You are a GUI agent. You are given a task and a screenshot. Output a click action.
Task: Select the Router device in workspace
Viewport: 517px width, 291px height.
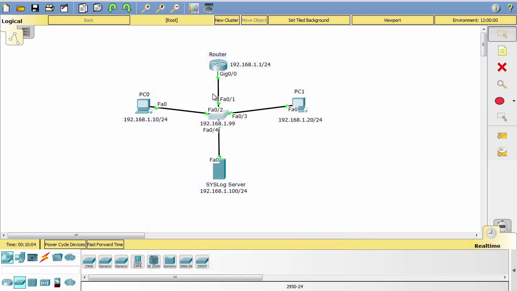[218, 65]
